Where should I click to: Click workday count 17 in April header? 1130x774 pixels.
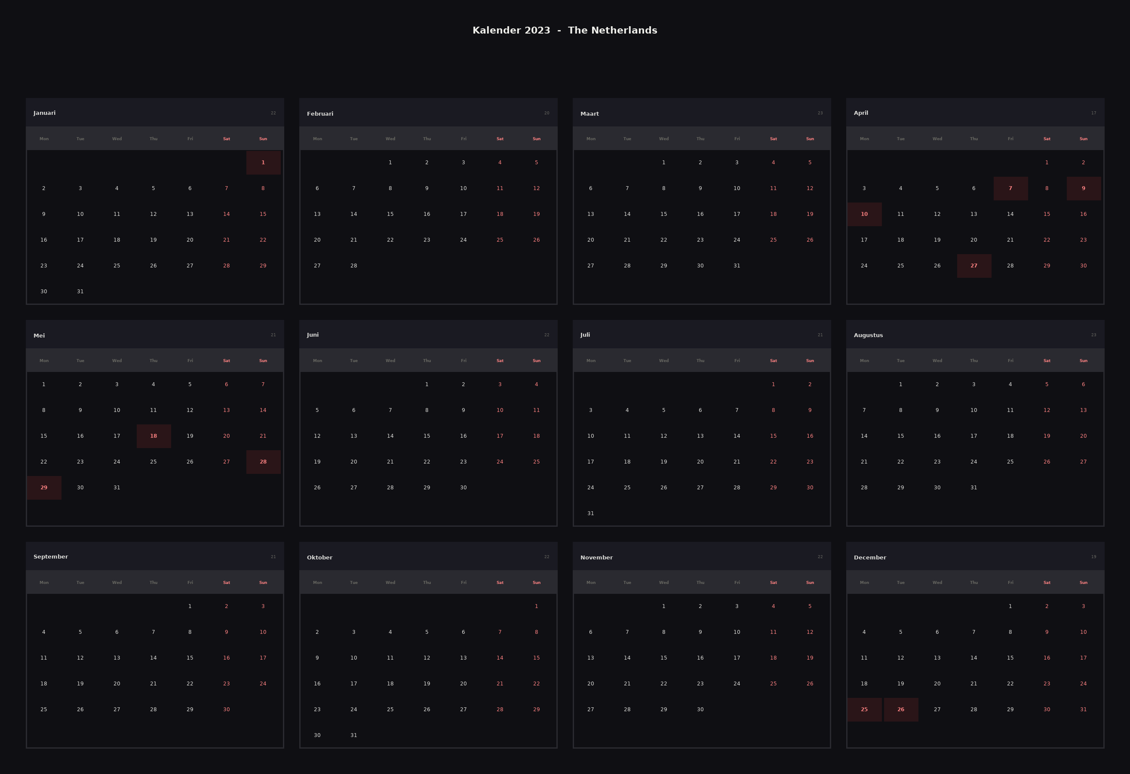1093,113
